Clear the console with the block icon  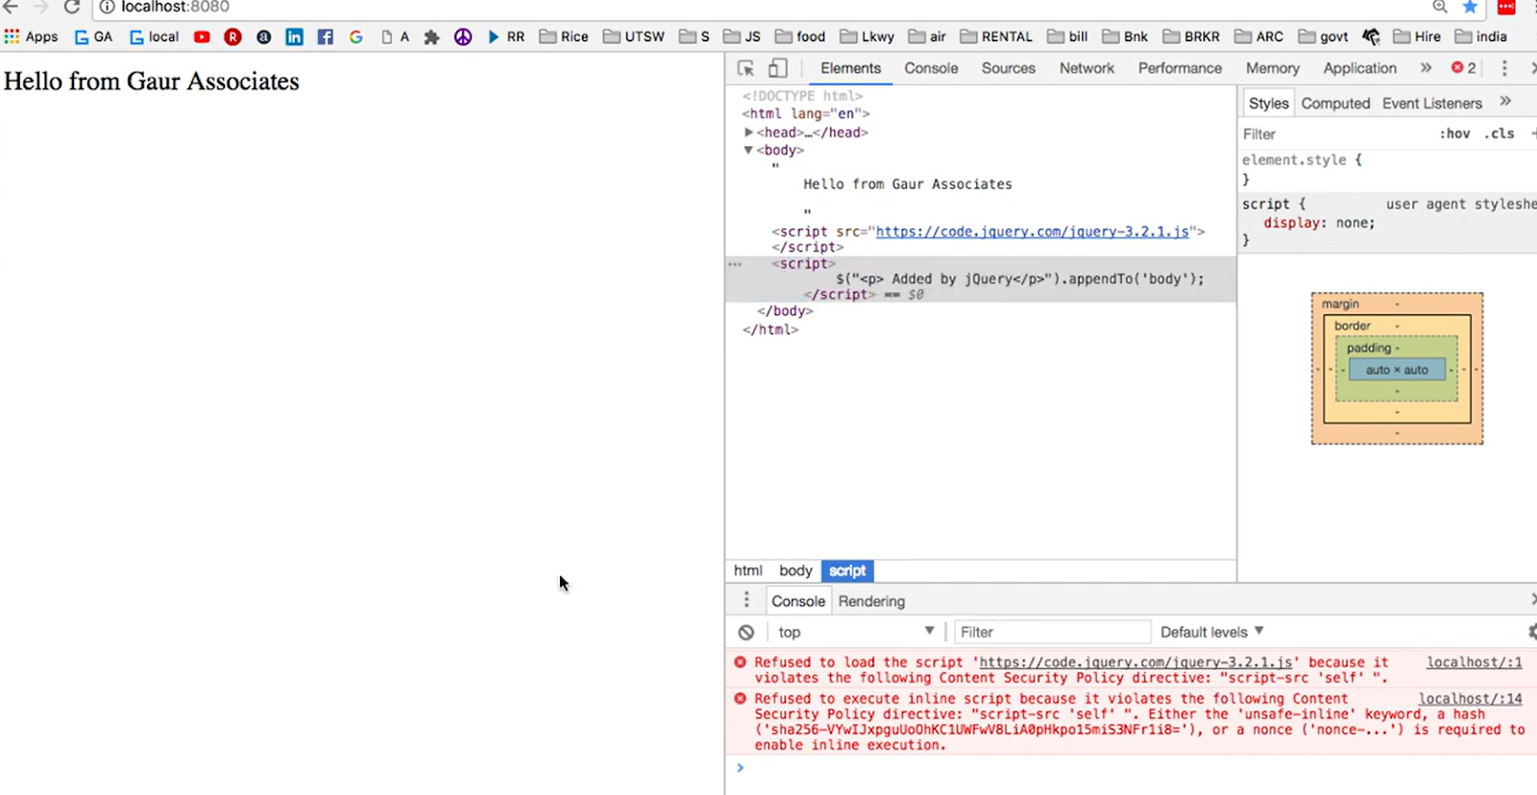[x=746, y=632]
